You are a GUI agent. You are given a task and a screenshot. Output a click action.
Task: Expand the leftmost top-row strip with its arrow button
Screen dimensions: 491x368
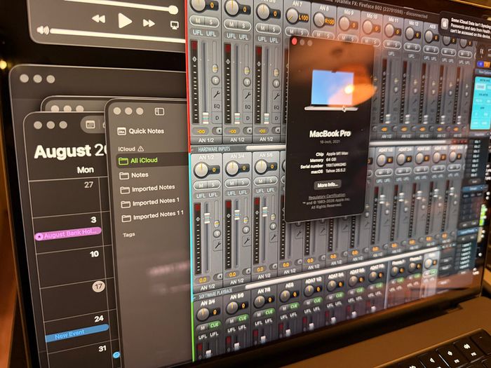coord(217,130)
